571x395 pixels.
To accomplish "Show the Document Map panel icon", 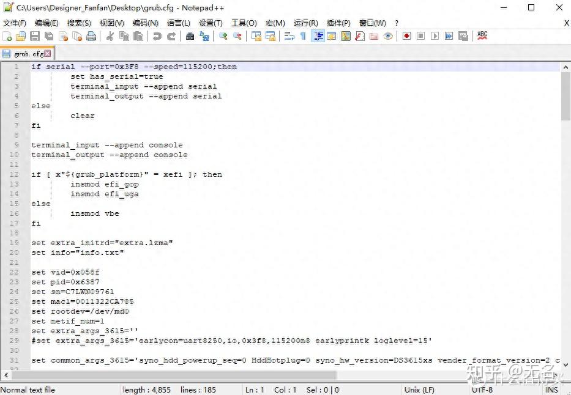I will (346, 36).
